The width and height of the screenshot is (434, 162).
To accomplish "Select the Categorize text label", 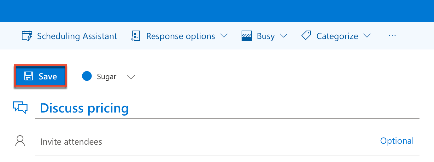I will [x=337, y=36].
